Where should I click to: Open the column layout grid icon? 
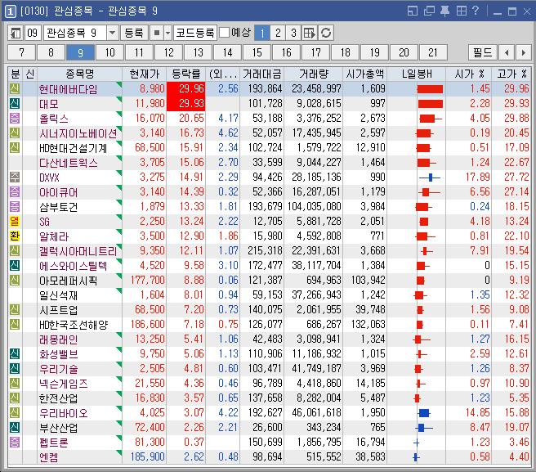coord(310,33)
